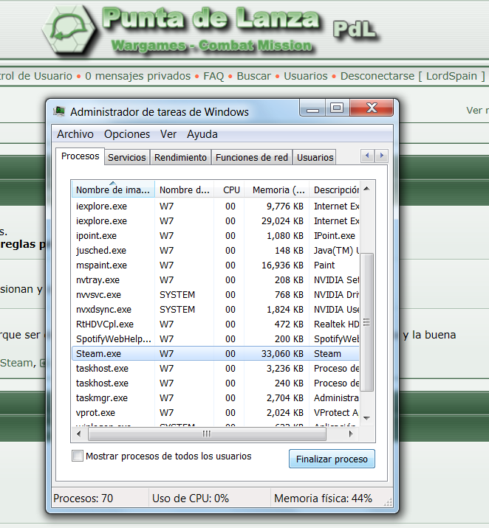Viewport: 489px width, 528px height.
Task: Select the nvtray.exe process
Action: pyautogui.click(x=215, y=279)
